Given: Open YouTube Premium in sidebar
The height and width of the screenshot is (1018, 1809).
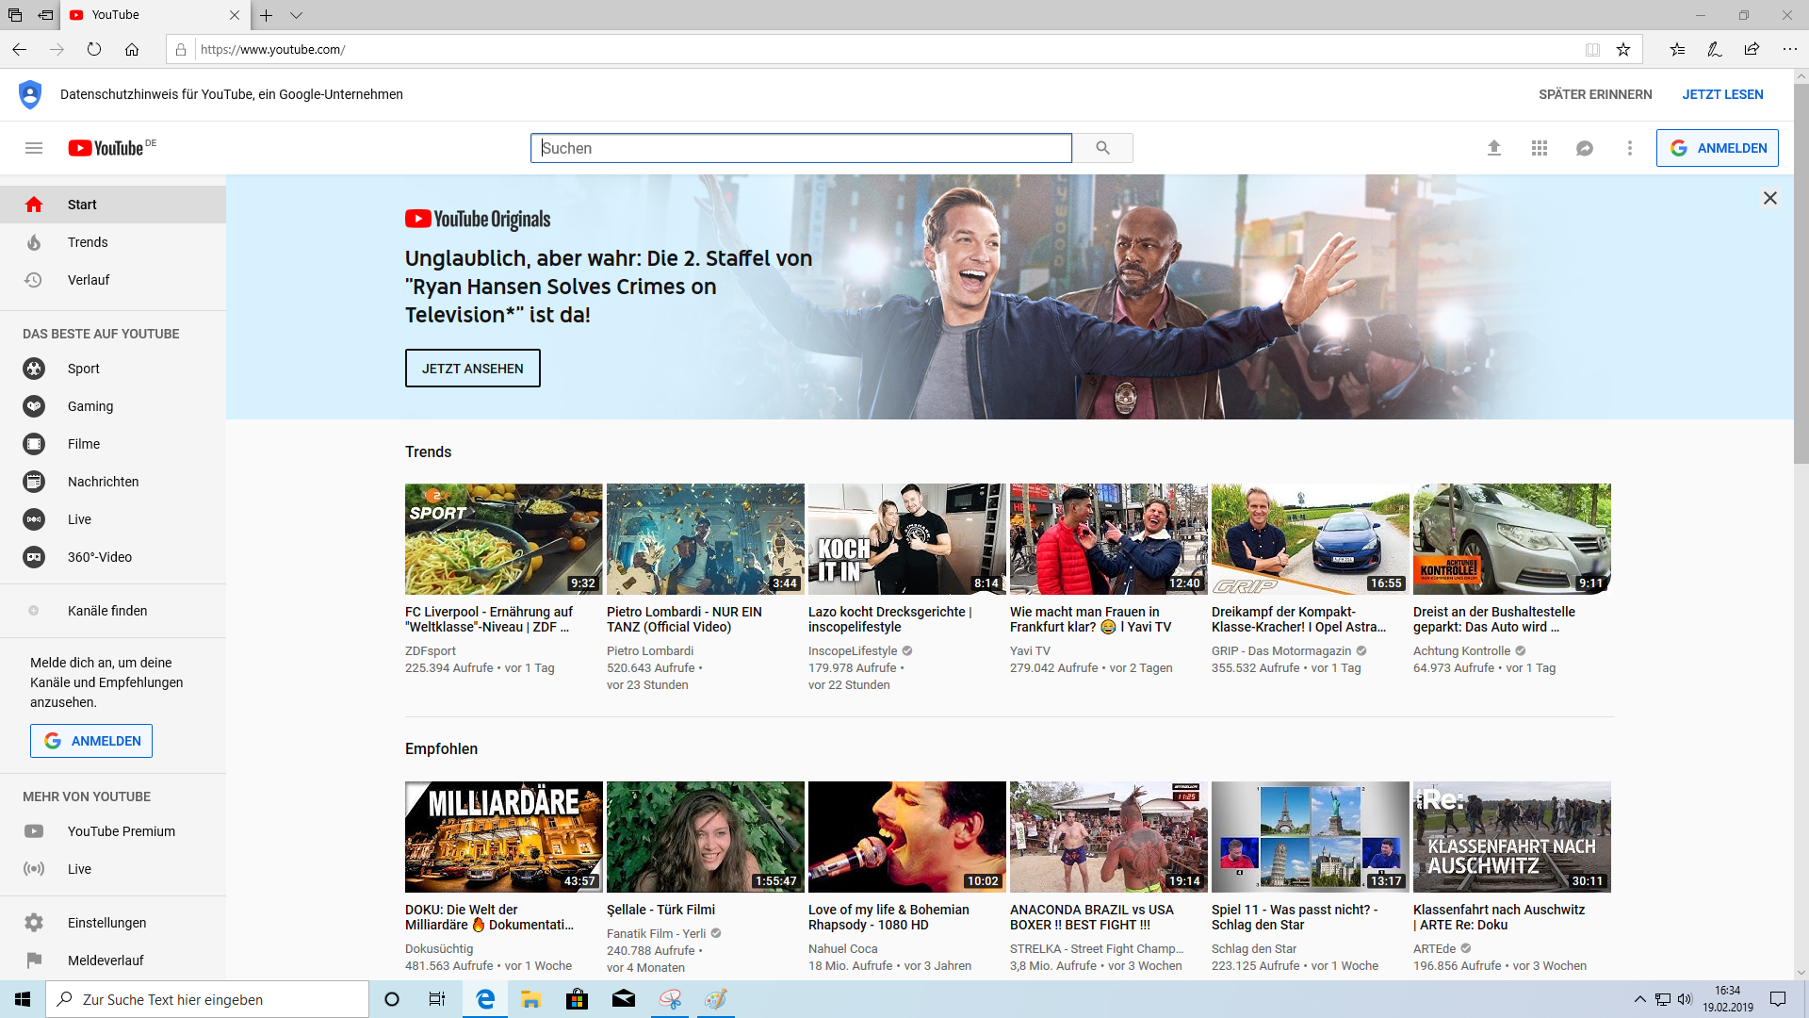Looking at the screenshot, I should (x=113, y=831).
